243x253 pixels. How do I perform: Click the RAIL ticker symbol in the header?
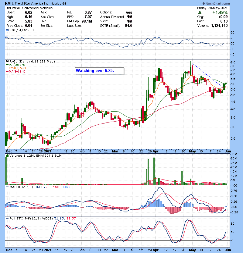(9, 3)
